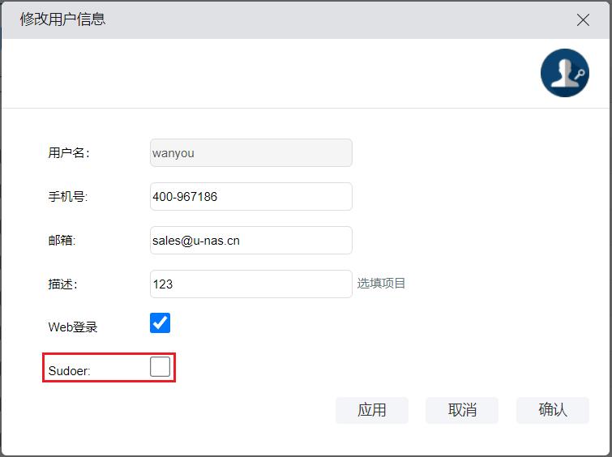Click the 用户名 label

[69, 153]
